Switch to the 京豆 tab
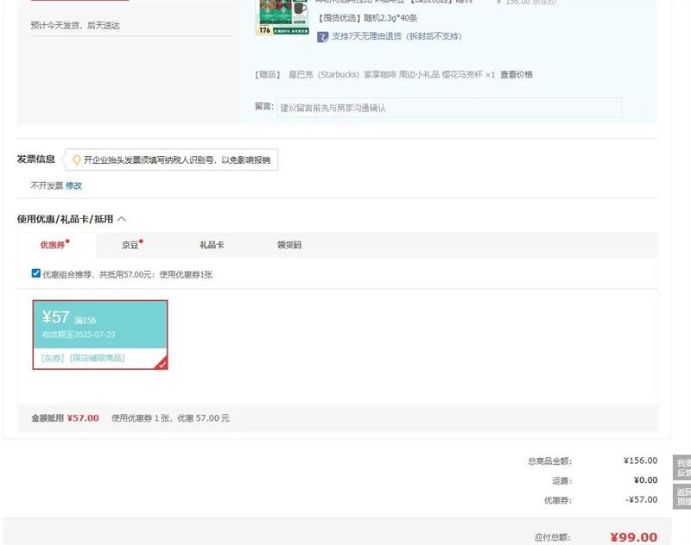Image resolution: width=691 pixels, height=545 pixels. [x=130, y=245]
